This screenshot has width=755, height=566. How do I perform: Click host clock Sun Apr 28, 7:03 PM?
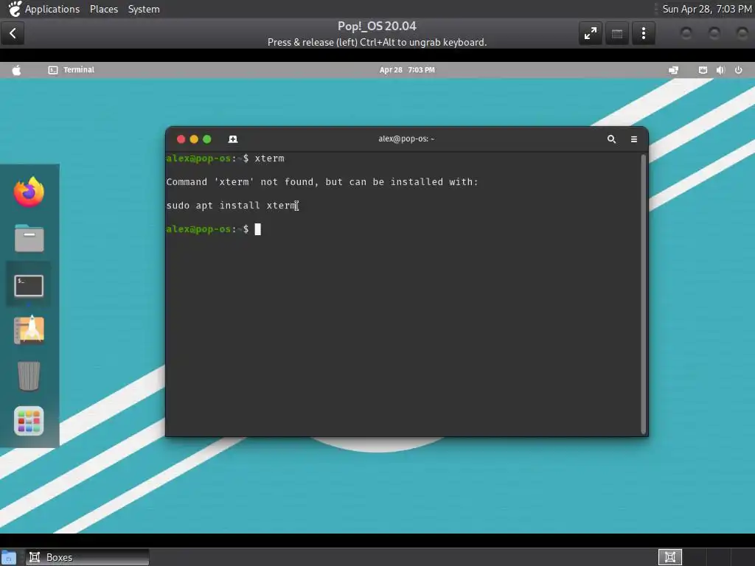click(706, 9)
